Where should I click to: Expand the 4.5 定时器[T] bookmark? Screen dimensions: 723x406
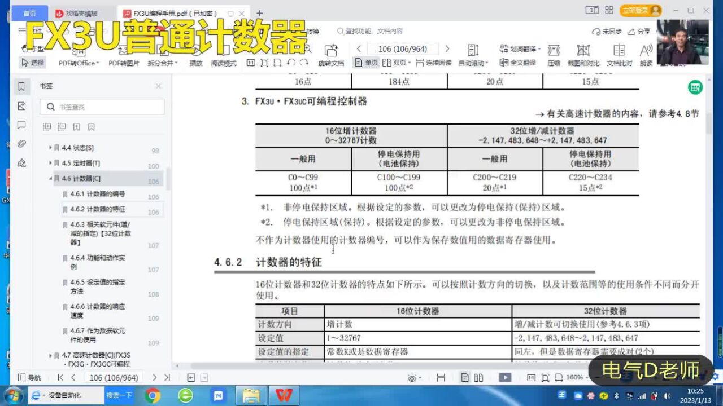[x=50, y=164]
